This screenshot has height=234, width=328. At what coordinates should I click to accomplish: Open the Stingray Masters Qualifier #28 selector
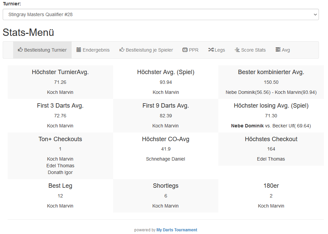(x=160, y=14)
